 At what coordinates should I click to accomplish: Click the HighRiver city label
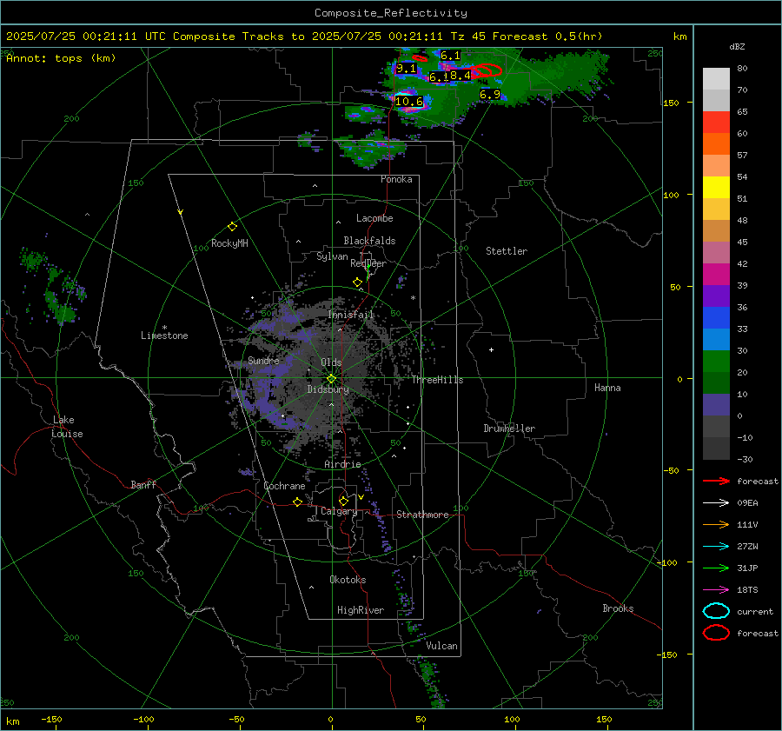point(361,610)
